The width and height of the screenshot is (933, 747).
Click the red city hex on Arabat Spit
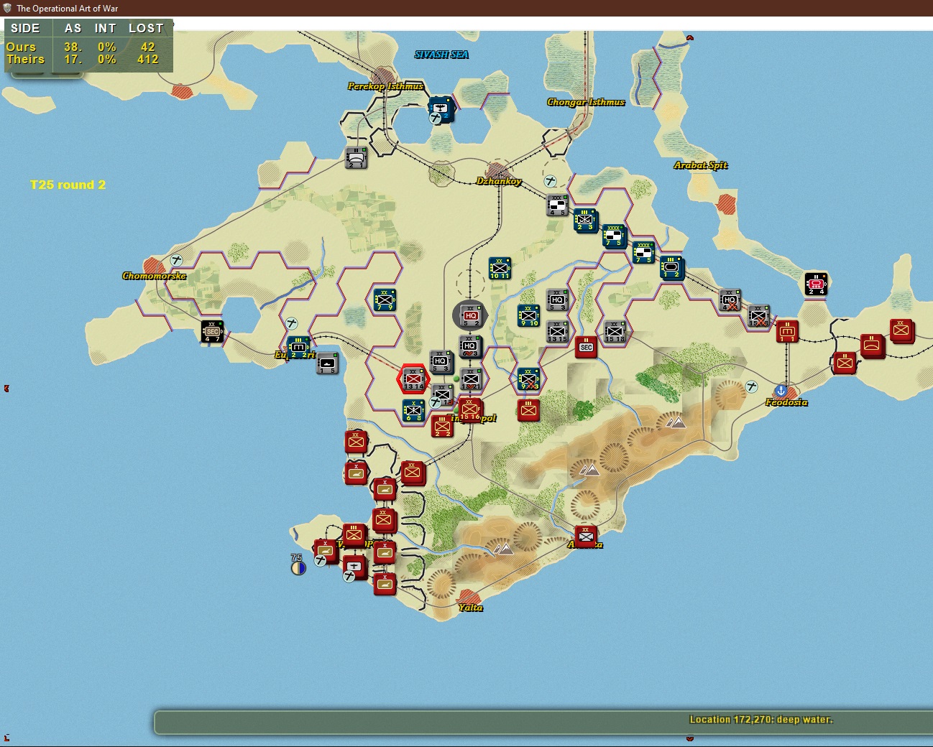coord(727,204)
